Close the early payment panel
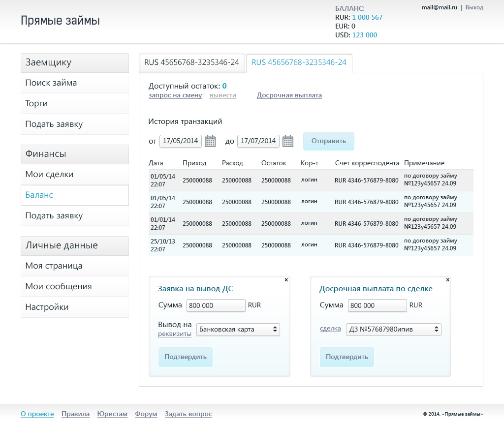 pos(447,280)
